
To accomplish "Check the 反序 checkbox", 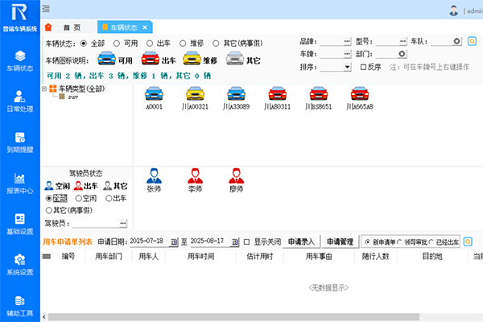I will (x=363, y=67).
